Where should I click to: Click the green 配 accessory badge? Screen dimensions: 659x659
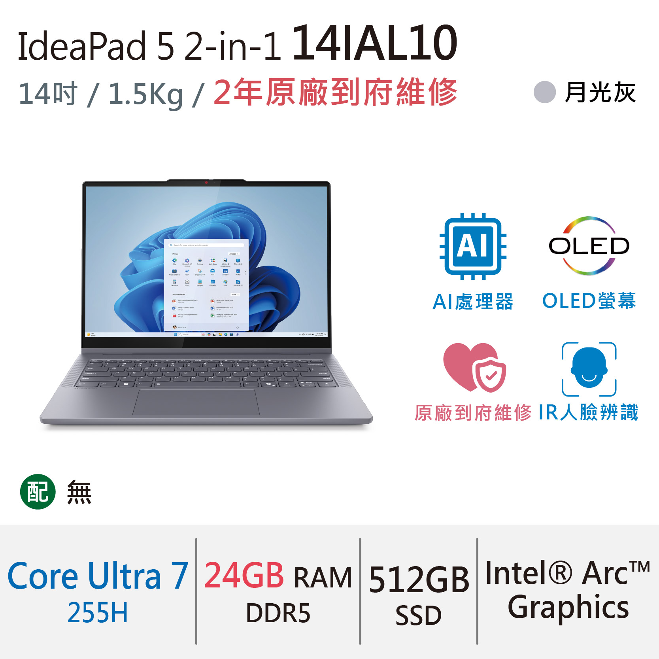tap(38, 491)
